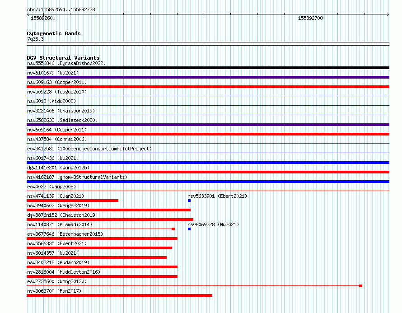Click nsv1140871 (Alsmadi2014) label
The height and width of the screenshot is (313, 402).
(x=60, y=224)
